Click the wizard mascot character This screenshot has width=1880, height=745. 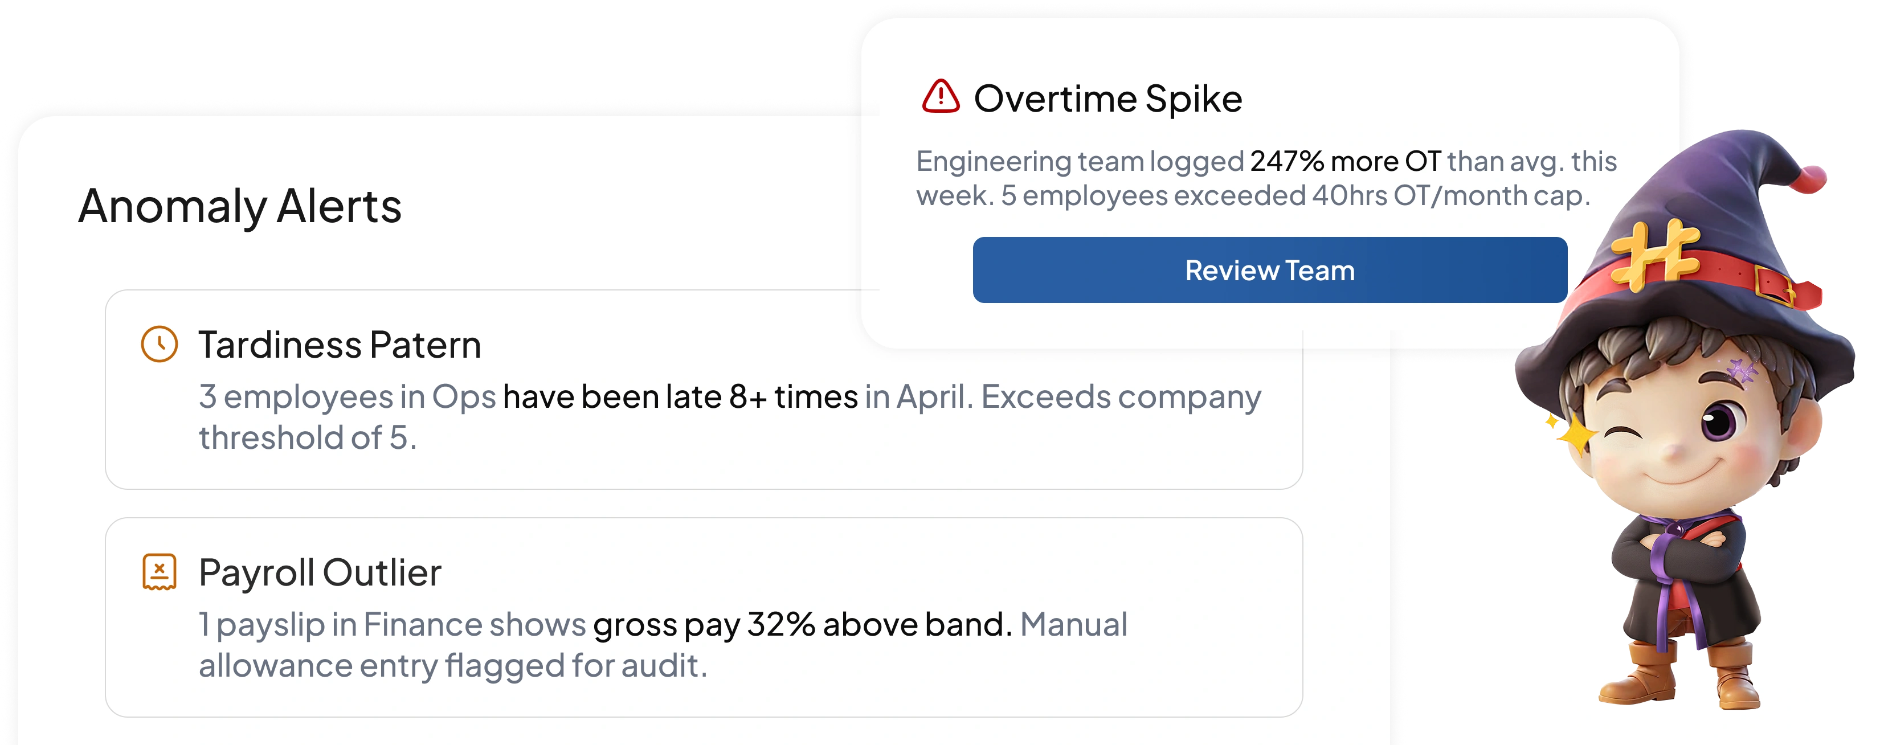[1686, 420]
